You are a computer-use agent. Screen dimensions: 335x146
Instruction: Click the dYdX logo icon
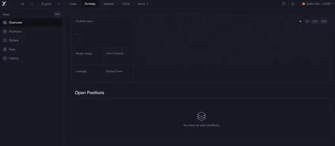click(4, 4)
